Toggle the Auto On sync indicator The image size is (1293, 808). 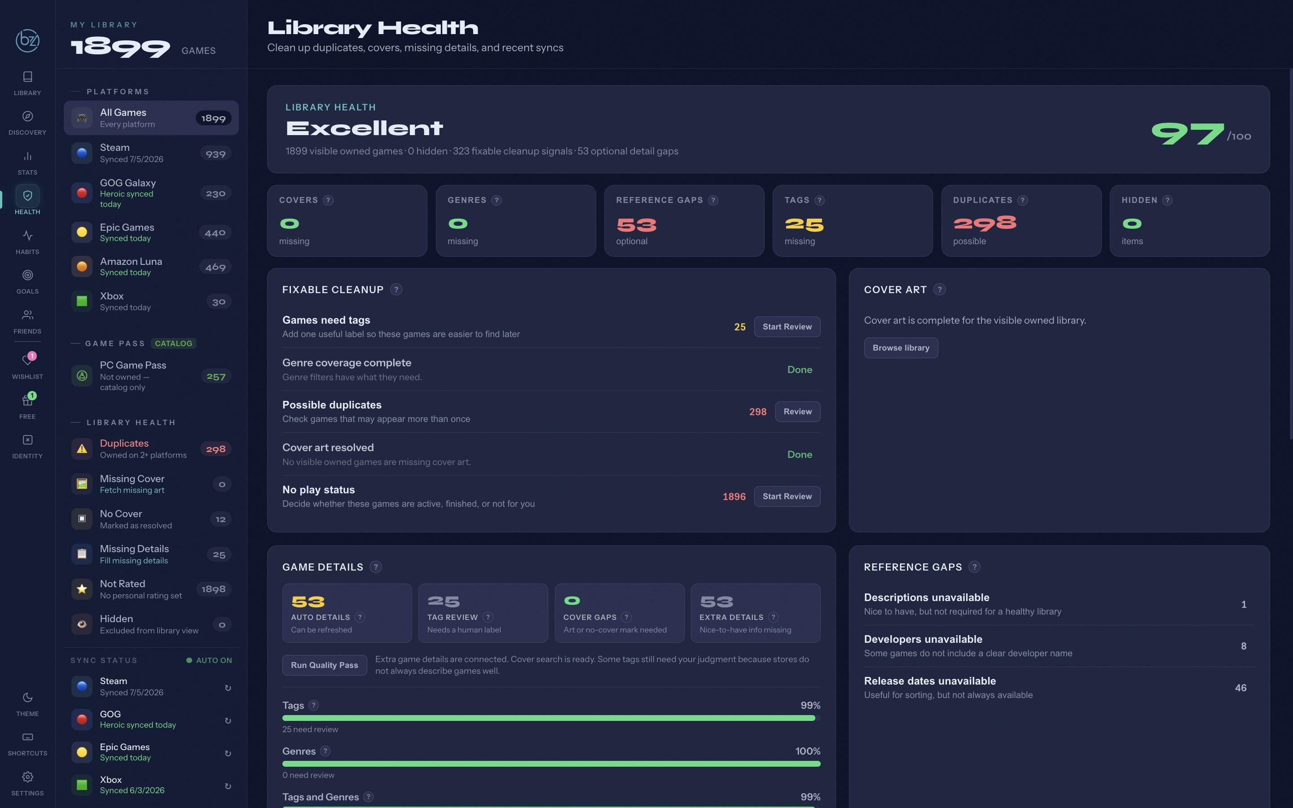pos(209,660)
